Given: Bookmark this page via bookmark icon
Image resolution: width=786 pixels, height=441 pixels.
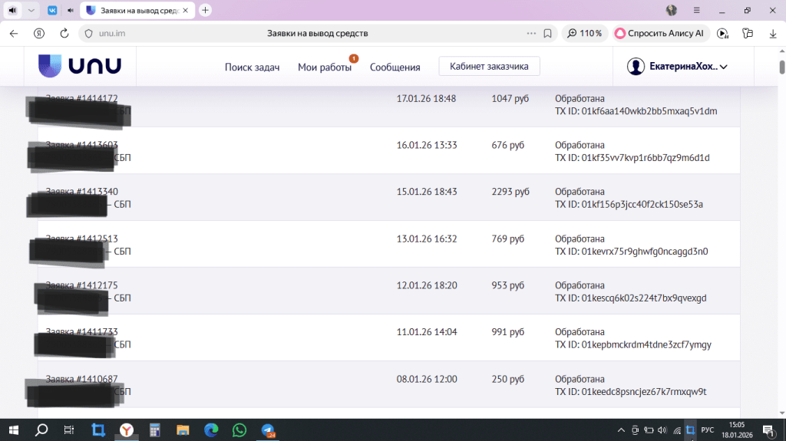Looking at the screenshot, I should pyautogui.click(x=547, y=34).
